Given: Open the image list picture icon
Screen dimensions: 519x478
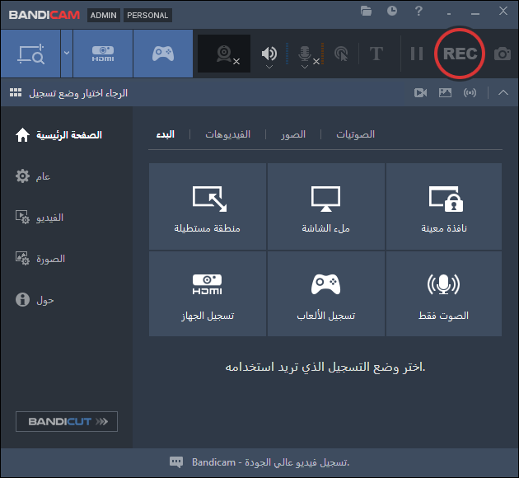Looking at the screenshot, I should (445, 92).
